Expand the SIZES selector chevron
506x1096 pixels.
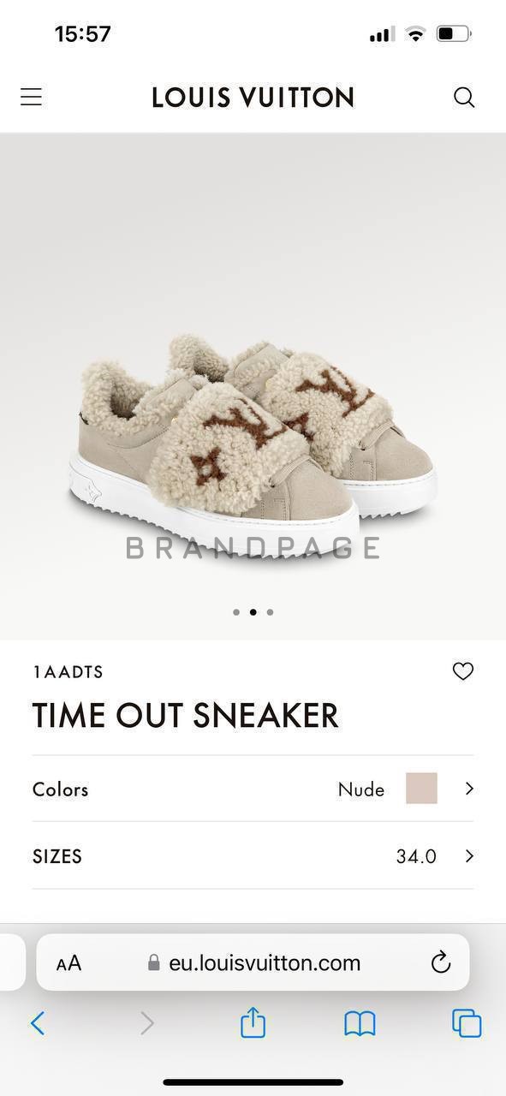tap(469, 855)
